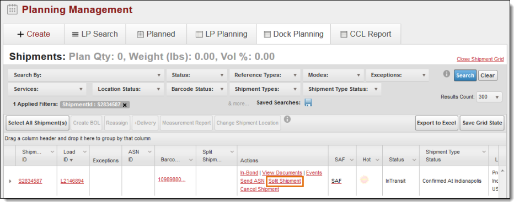Click the Hot flame icon in the shipment row
Image resolution: width=514 pixels, height=202 pixels.
click(x=364, y=180)
